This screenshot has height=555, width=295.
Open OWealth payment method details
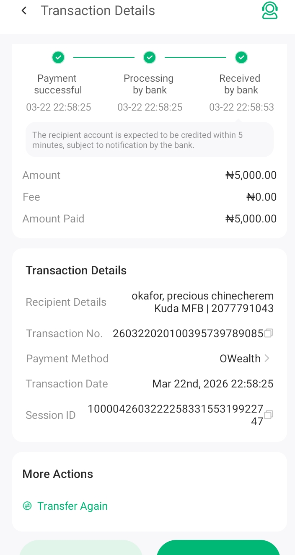(x=240, y=359)
